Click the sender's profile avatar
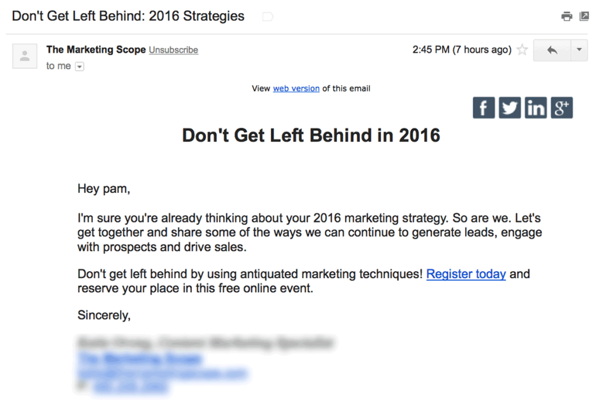Viewport: 603px width, 416px height. point(24,55)
